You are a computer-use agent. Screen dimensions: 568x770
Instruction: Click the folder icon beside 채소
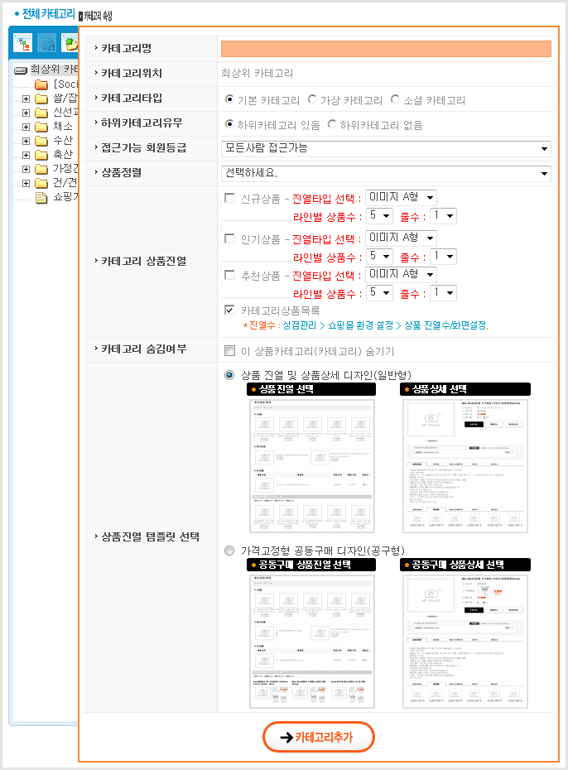[41, 127]
